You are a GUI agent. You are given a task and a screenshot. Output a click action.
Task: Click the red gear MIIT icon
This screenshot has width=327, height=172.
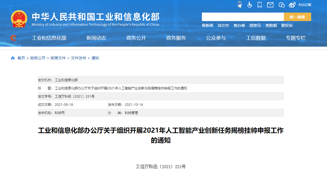13,38
